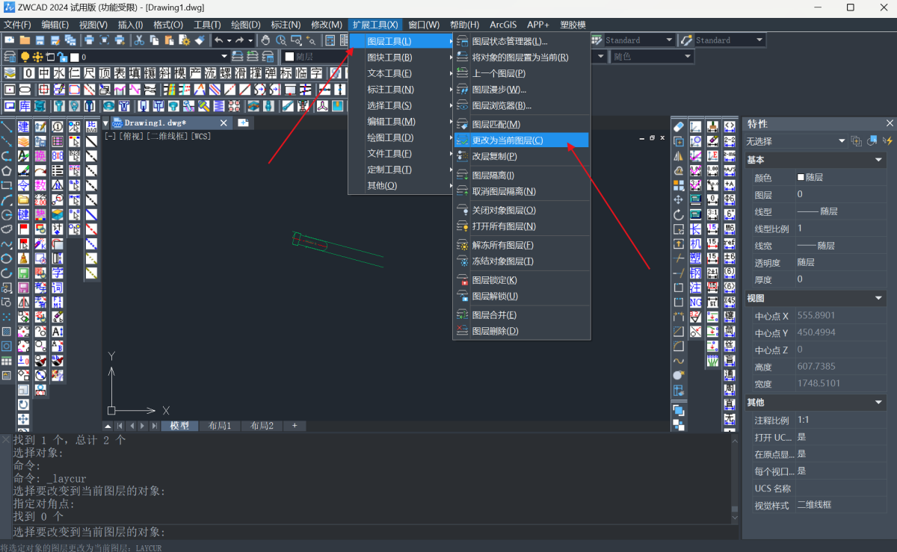This screenshot has width=897, height=552.
Task: Click the '机' icon in right toolbar
Action: pyautogui.click(x=696, y=244)
